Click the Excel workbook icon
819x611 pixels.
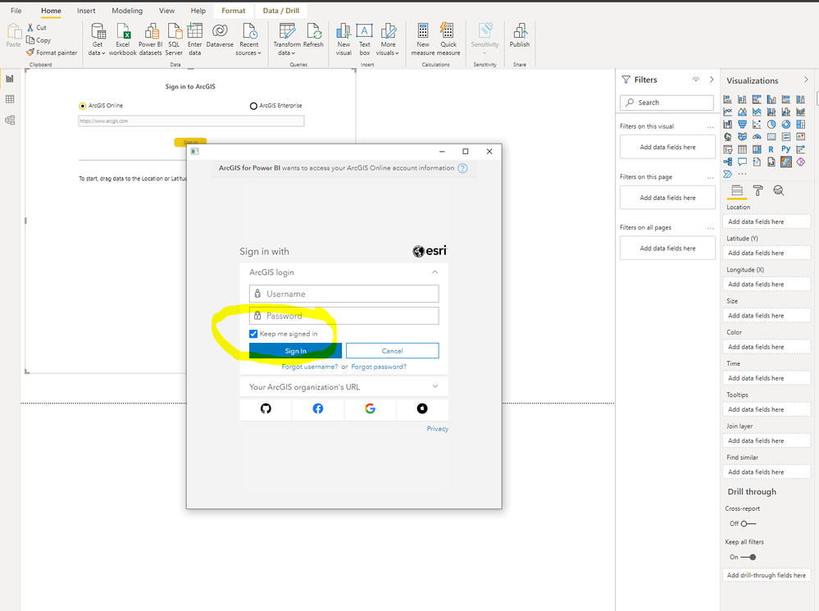coord(123,38)
